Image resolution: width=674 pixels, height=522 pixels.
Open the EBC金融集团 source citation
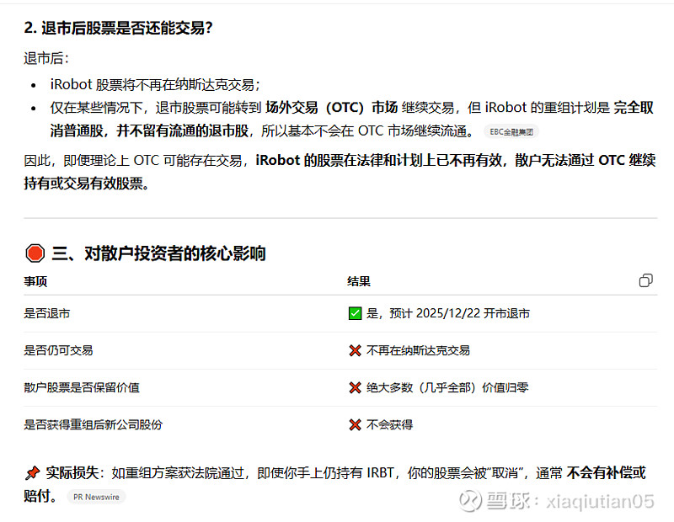pos(511,132)
